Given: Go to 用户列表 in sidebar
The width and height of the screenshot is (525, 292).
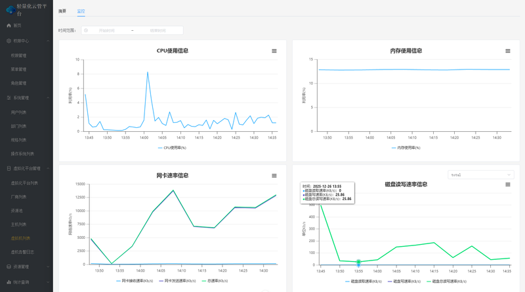Looking at the screenshot, I should pos(19,112).
